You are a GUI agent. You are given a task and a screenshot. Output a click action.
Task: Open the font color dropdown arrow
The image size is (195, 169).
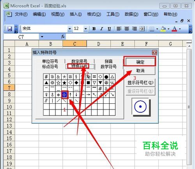coord(180,29)
